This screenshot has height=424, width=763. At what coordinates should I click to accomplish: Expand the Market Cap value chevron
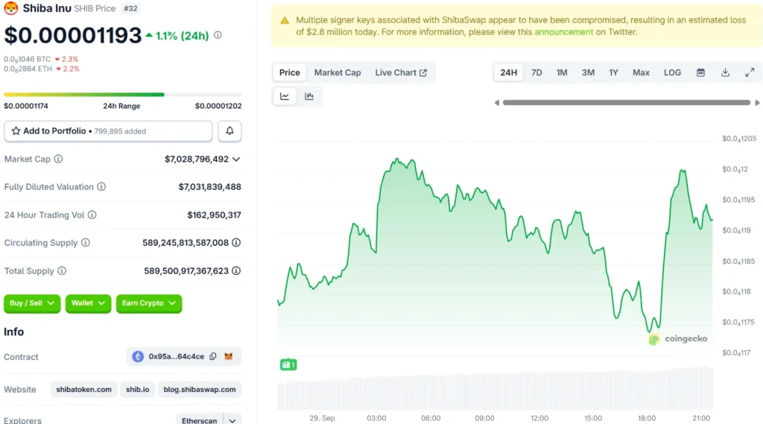click(236, 159)
